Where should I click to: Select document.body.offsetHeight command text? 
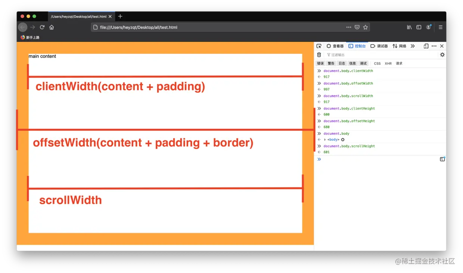coord(349,121)
